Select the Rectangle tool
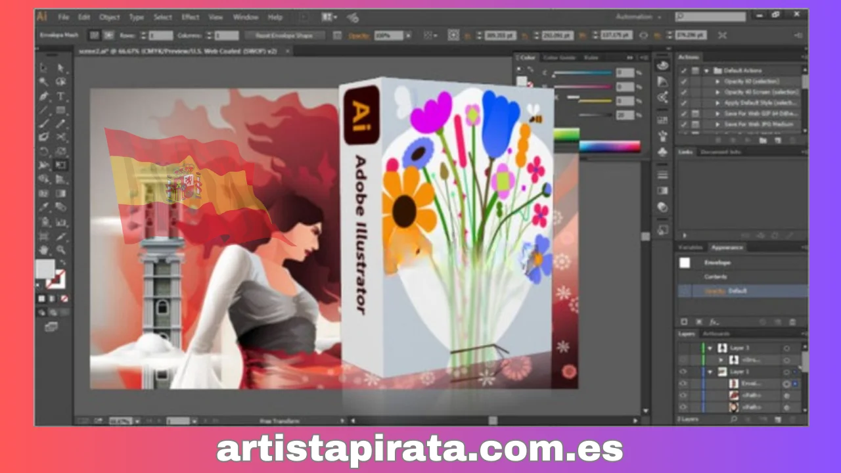Screen dimensions: 841x473 pyautogui.click(x=61, y=110)
